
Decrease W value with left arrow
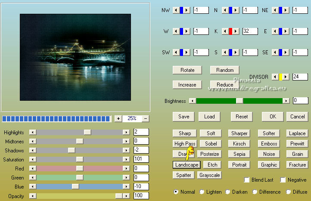[176, 31]
